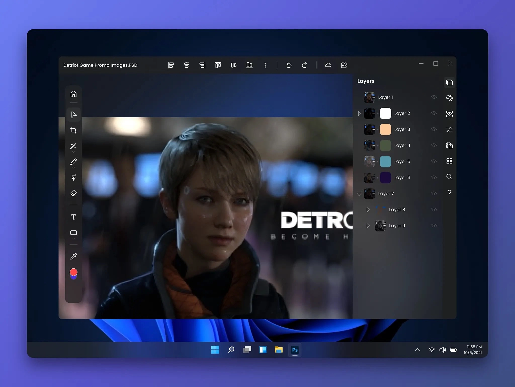Collapse the Layer 7 group

(x=359, y=194)
